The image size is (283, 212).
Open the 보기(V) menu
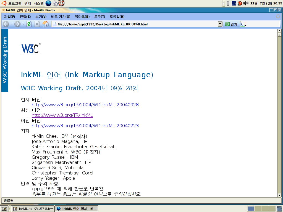click(x=41, y=17)
